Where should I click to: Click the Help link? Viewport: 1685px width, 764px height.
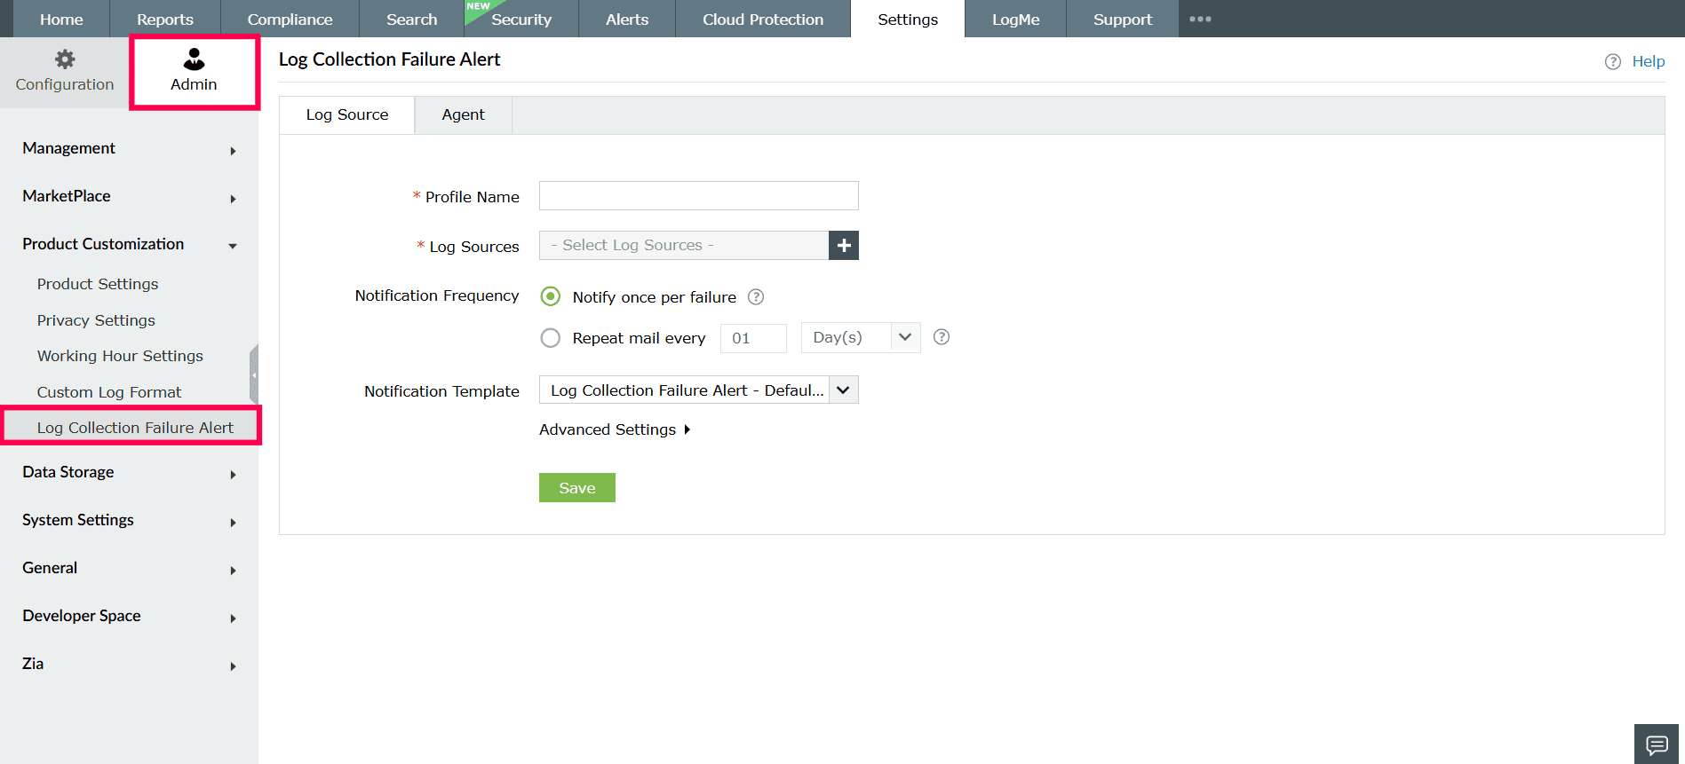pyautogui.click(x=1648, y=61)
